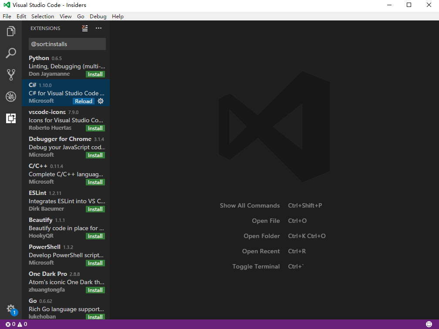The image size is (439, 329).
Task: Select the Extensions view icon
Action: pyautogui.click(x=11, y=118)
